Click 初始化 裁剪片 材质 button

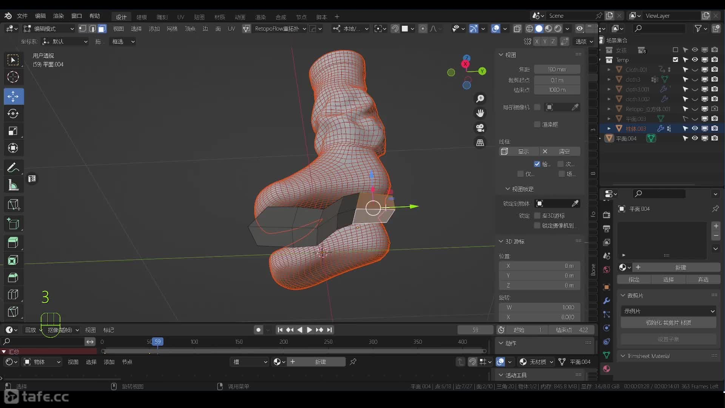pos(668,323)
